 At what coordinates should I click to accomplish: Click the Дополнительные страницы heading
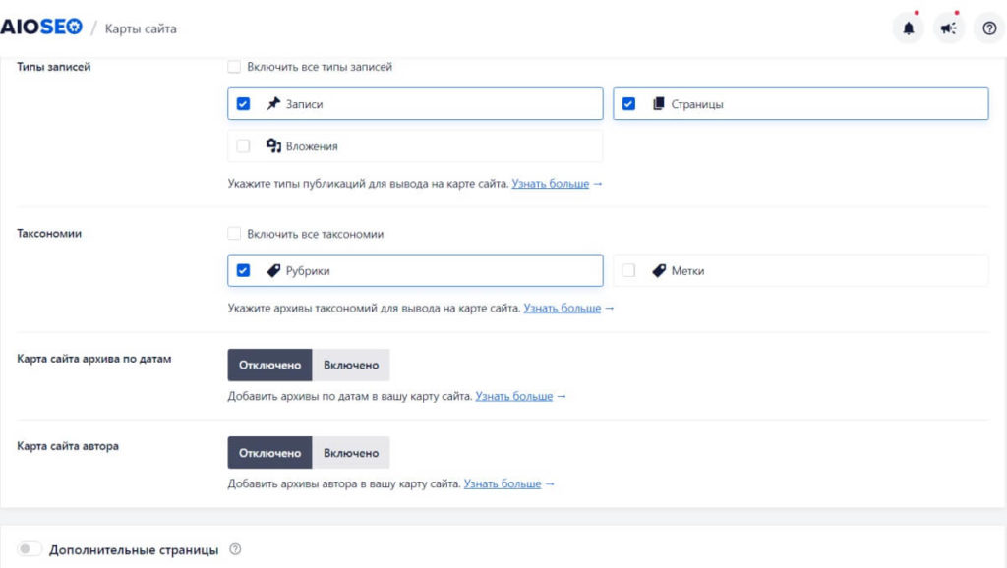[x=134, y=550]
